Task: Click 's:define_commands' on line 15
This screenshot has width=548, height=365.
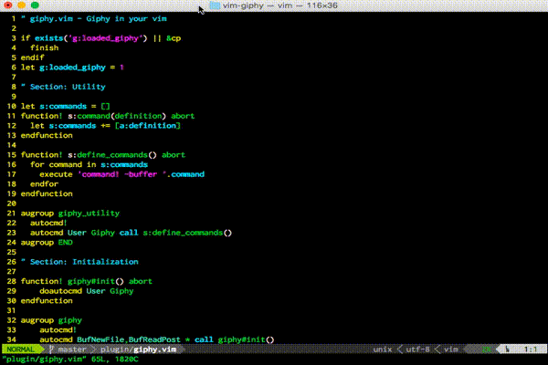Action: tap(108, 155)
